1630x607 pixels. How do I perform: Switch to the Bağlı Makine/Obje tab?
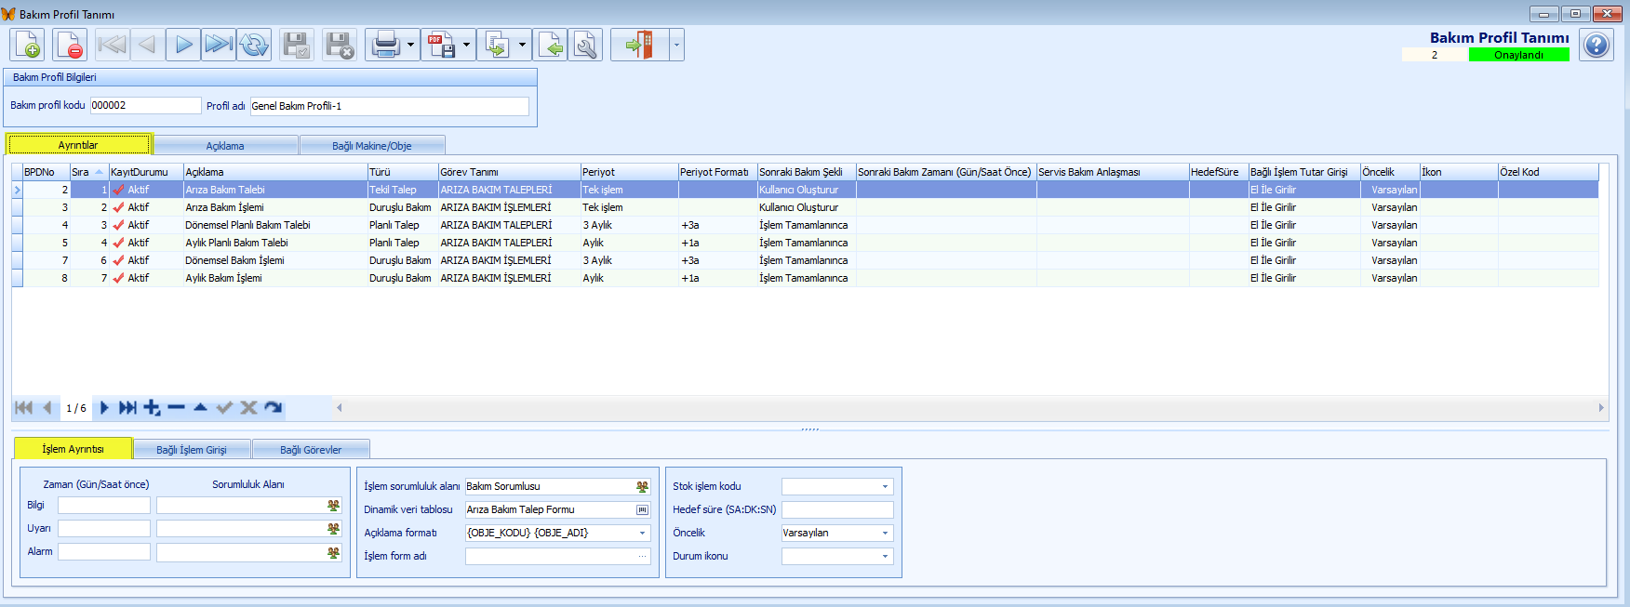click(x=371, y=146)
